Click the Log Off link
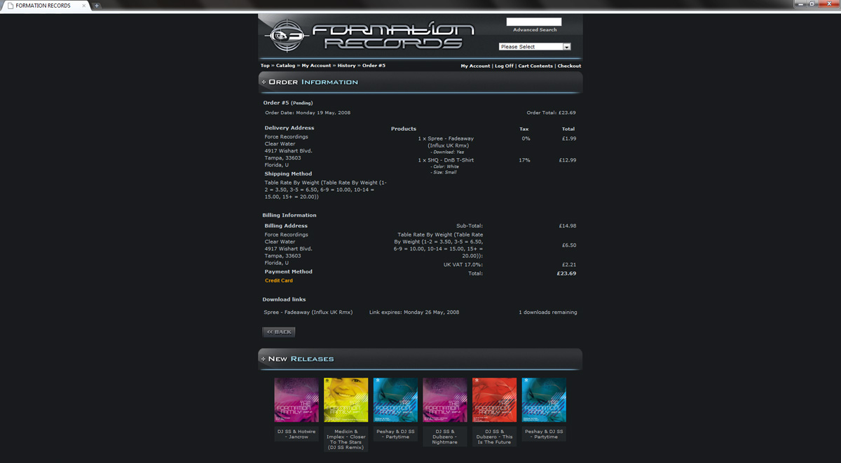This screenshot has width=841, height=463. pyautogui.click(x=504, y=66)
